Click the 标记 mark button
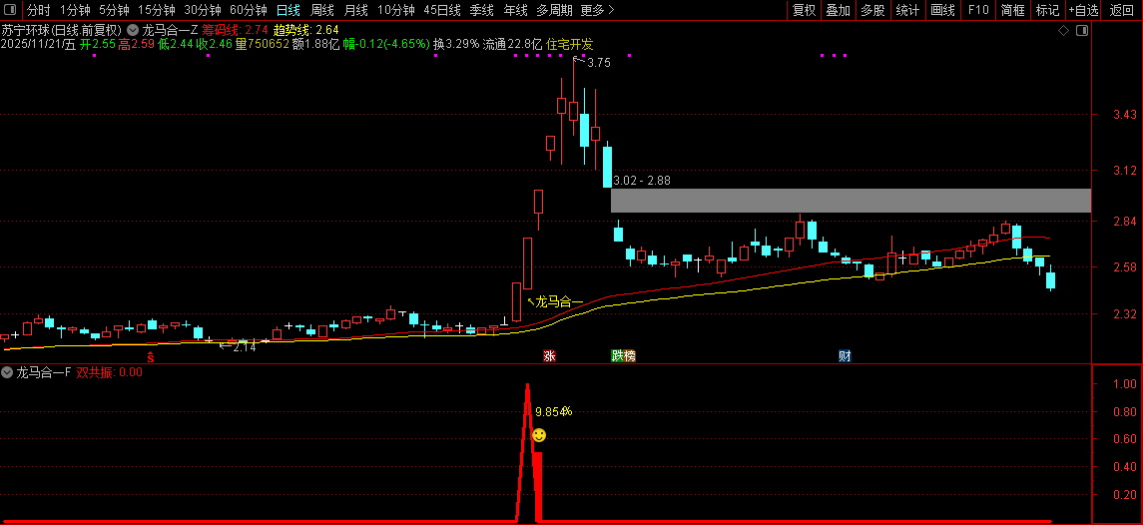Viewport: 1143px width, 525px height. click(1047, 10)
